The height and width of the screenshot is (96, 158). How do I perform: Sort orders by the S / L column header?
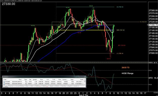(x=48, y=80)
